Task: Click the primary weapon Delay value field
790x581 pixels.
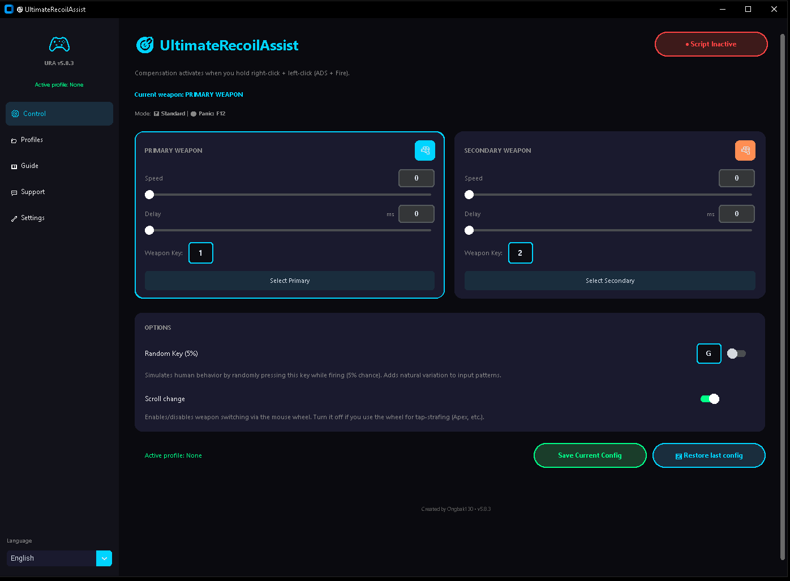Action: pyautogui.click(x=417, y=214)
